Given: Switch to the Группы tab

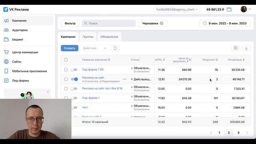Looking at the screenshot, I should click(88, 37).
